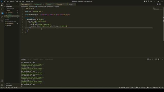Change the Spaces: 2 indentation setting
The image size is (164, 92).
point(128,88)
